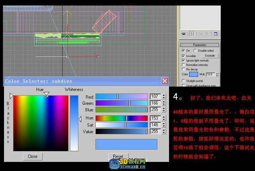Enable the Double-sided checkbox
The width and height of the screenshot is (255, 171).
point(195,51)
